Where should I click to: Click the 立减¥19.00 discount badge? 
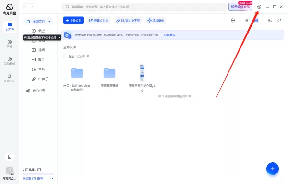pyautogui.click(x=245, y=3)
